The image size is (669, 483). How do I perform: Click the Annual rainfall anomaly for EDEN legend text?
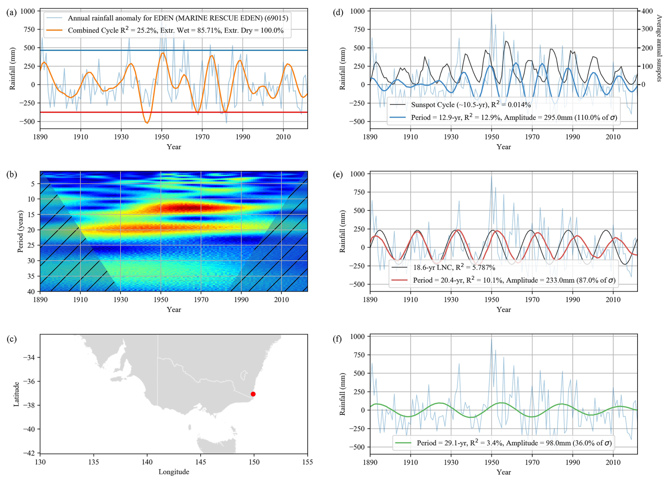click(x=178, y=18)
